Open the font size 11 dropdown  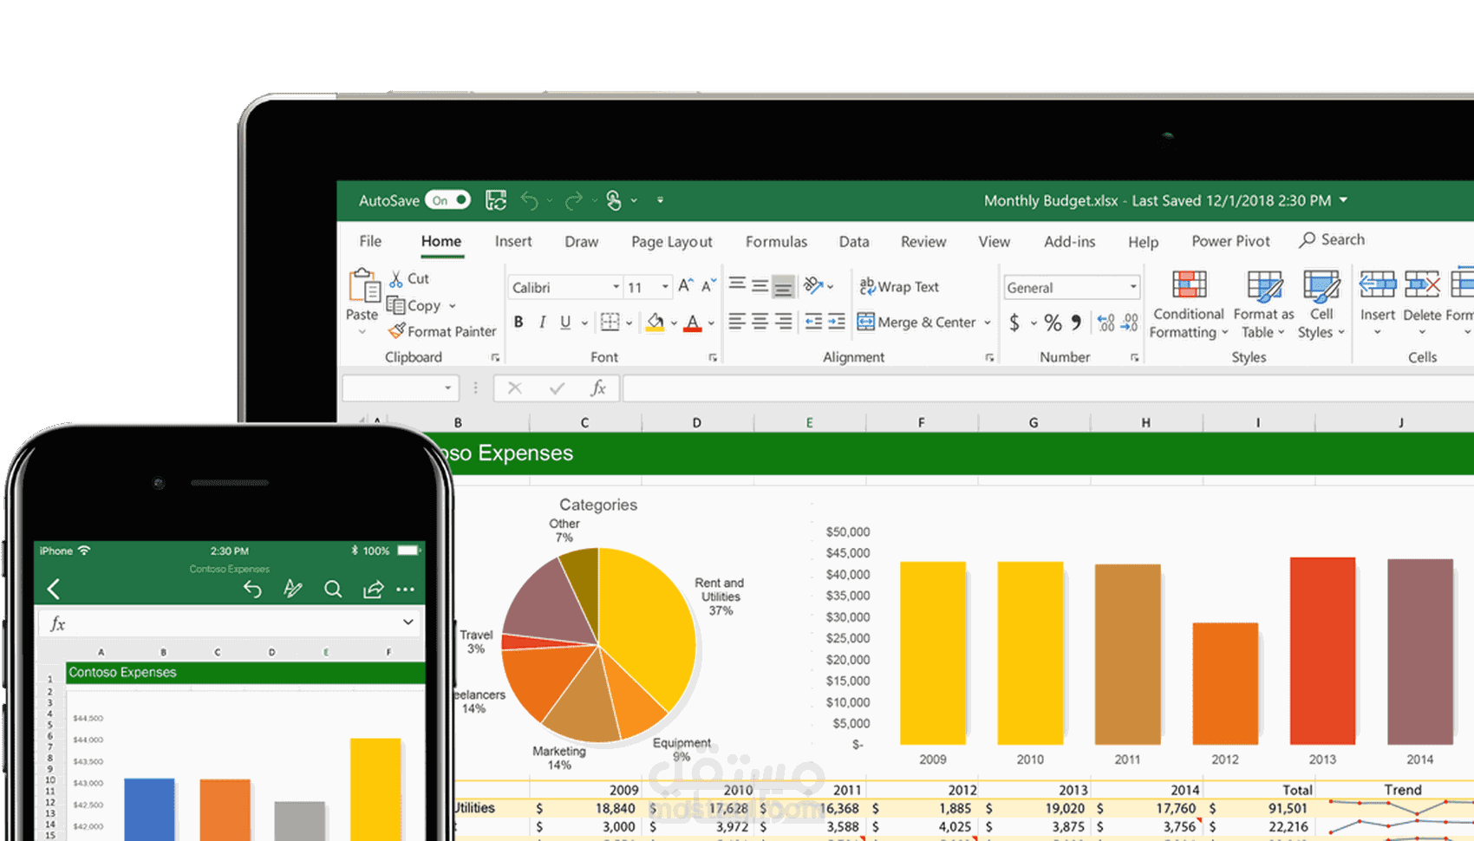[665, 287]
